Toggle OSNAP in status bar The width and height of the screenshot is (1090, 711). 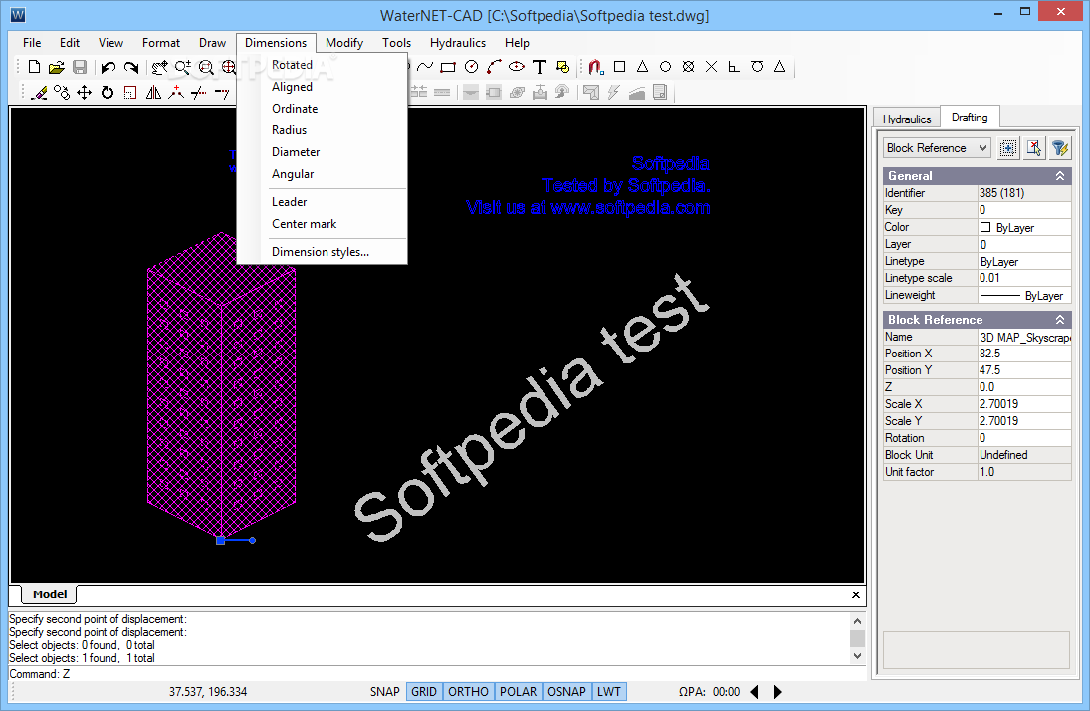[x=566, y=691]
